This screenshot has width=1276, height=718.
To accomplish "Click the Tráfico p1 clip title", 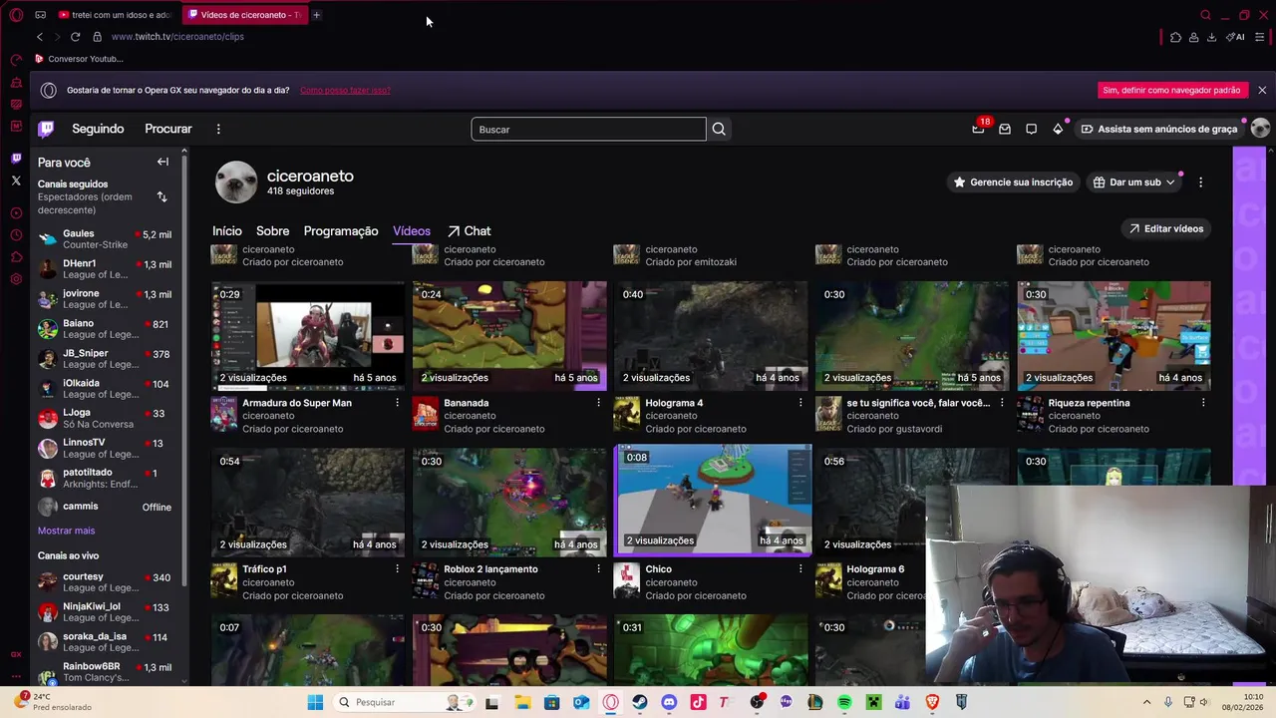I will click(264, 569).
